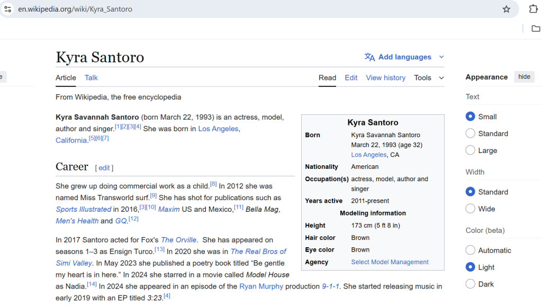Viewport: 542px width, 305px height.
Task: Open the bookmarks folder icon
Action: [x=536, y=29]
